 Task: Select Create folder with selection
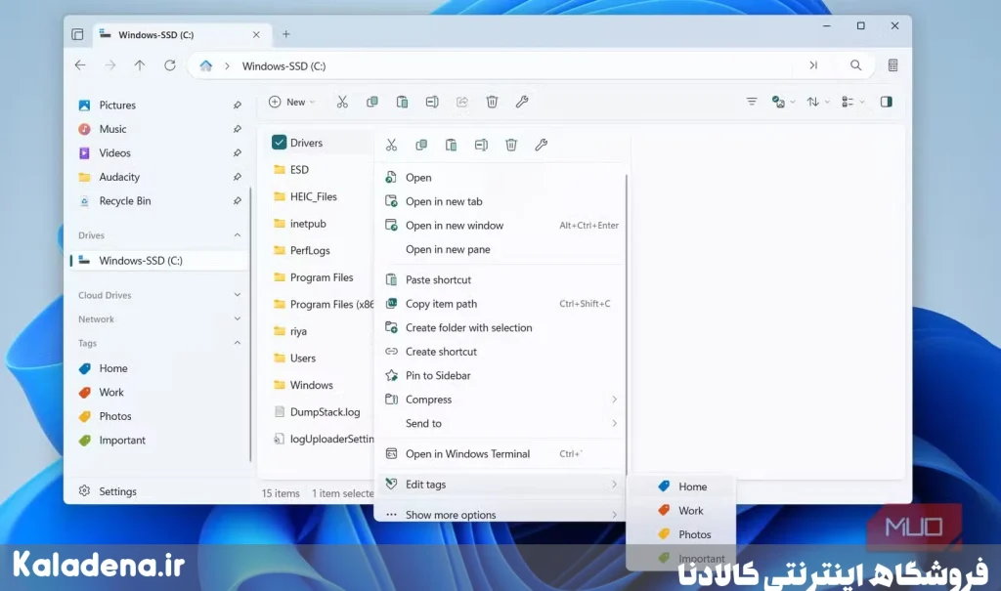click(500, 327)
